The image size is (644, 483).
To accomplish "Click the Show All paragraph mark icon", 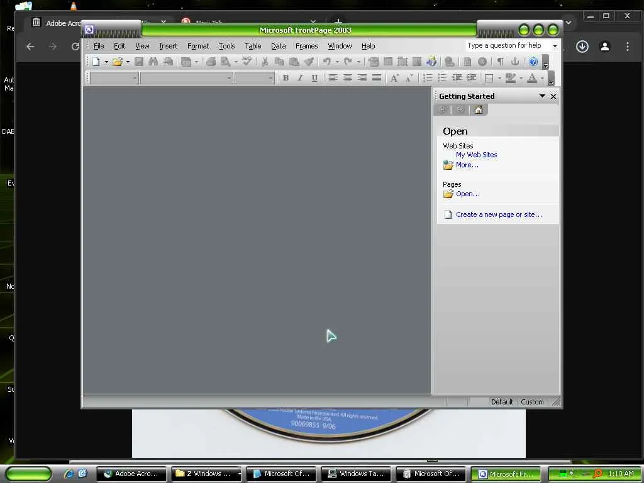I will [x=500, y=62].
